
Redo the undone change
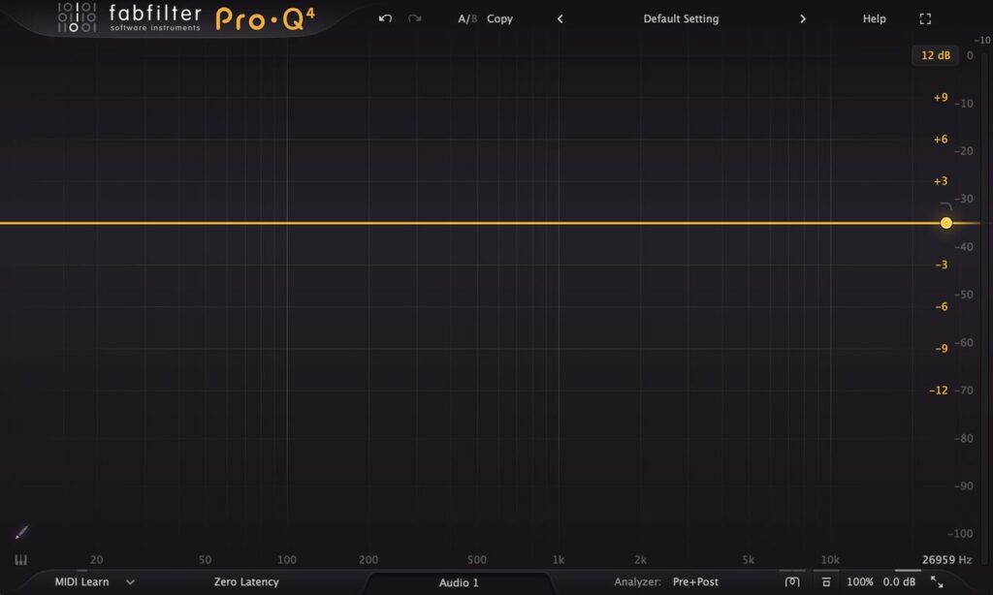tap(415, 18)
